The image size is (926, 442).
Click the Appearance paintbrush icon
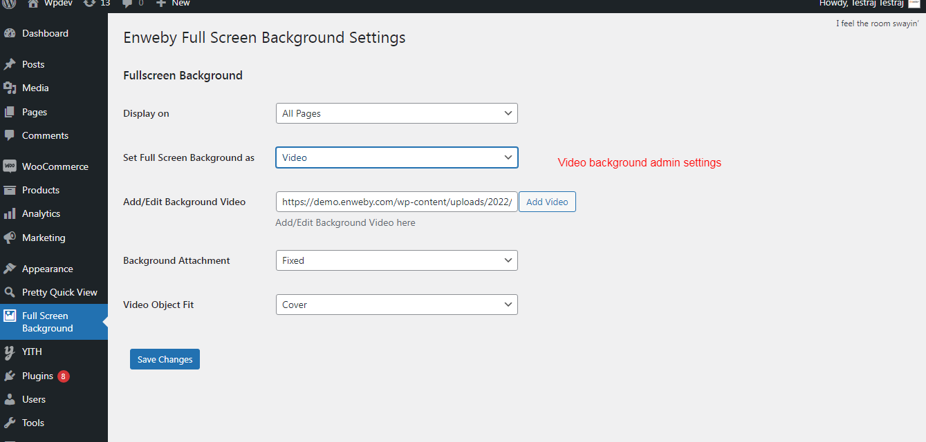coord(10,269)
